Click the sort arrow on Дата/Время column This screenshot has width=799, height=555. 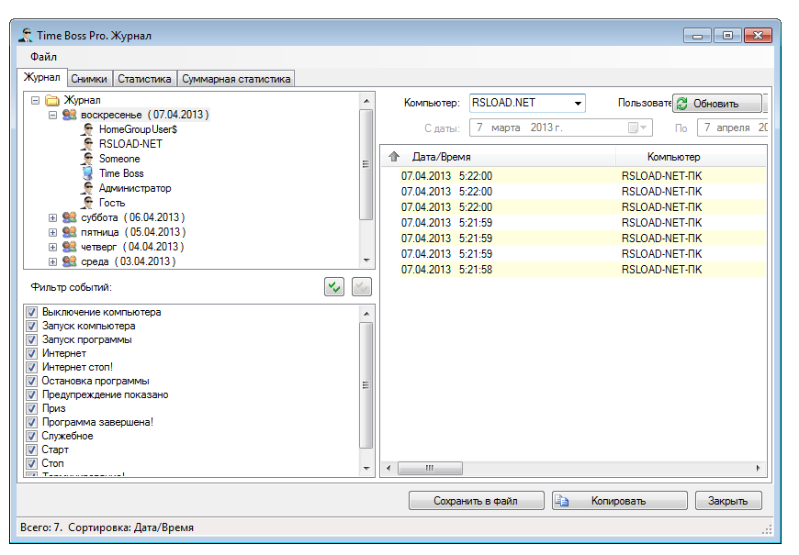[395, 155]
